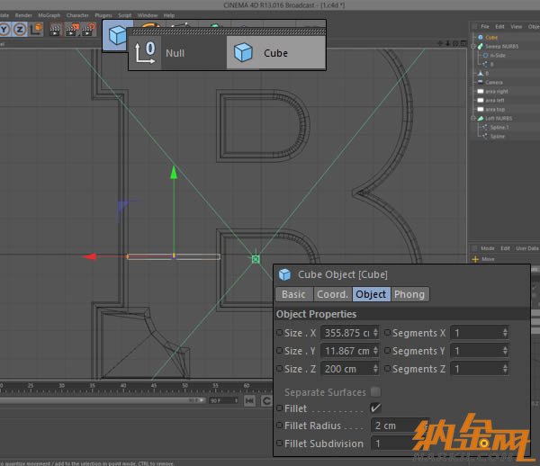Toggle the Fillet Radius animation dot
Image resolution: width=540 pixels, height=466 pixels.
point(280,425)
